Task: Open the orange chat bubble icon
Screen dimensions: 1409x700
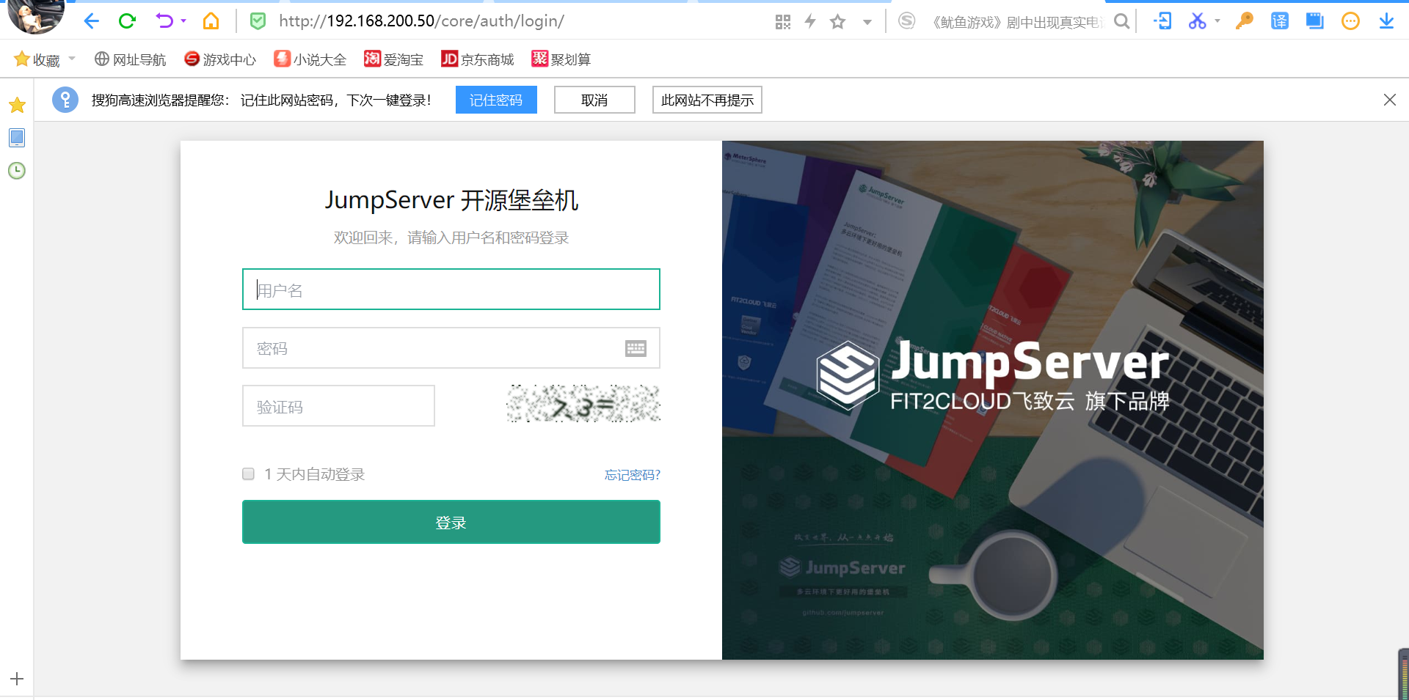Action: (x=1350, y=21)
